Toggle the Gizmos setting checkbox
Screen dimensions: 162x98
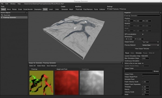pos(120,9)
